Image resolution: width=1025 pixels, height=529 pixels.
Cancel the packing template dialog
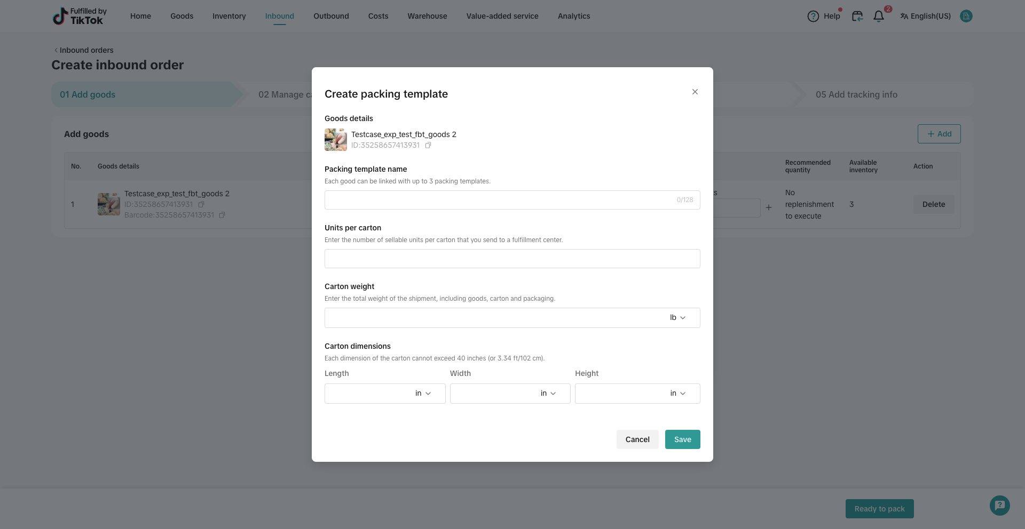click(637, 439)
